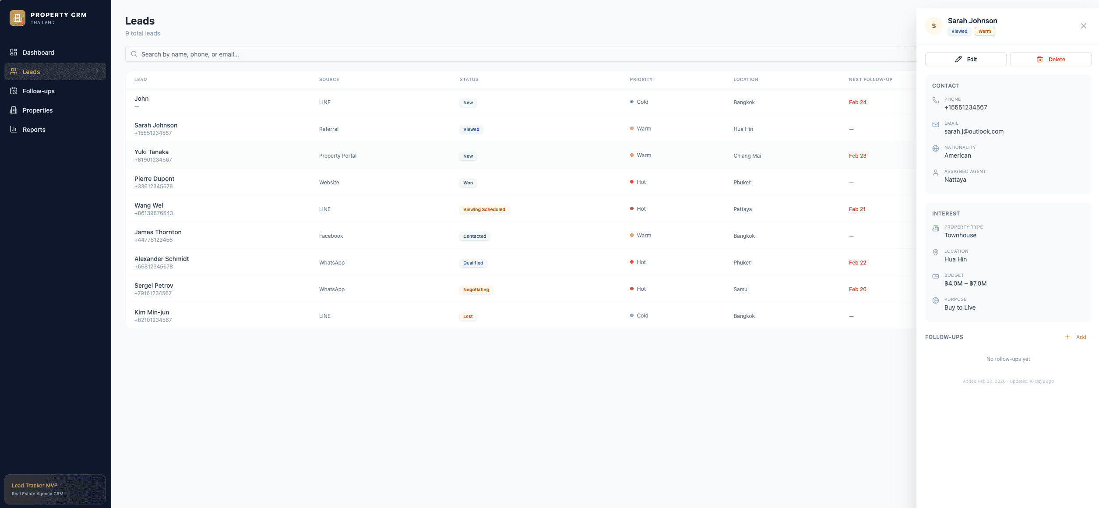Viewport: 1099px width, 508px height.
Task: Open the Dashboard using the grid icon
Action: click(14, 52)
